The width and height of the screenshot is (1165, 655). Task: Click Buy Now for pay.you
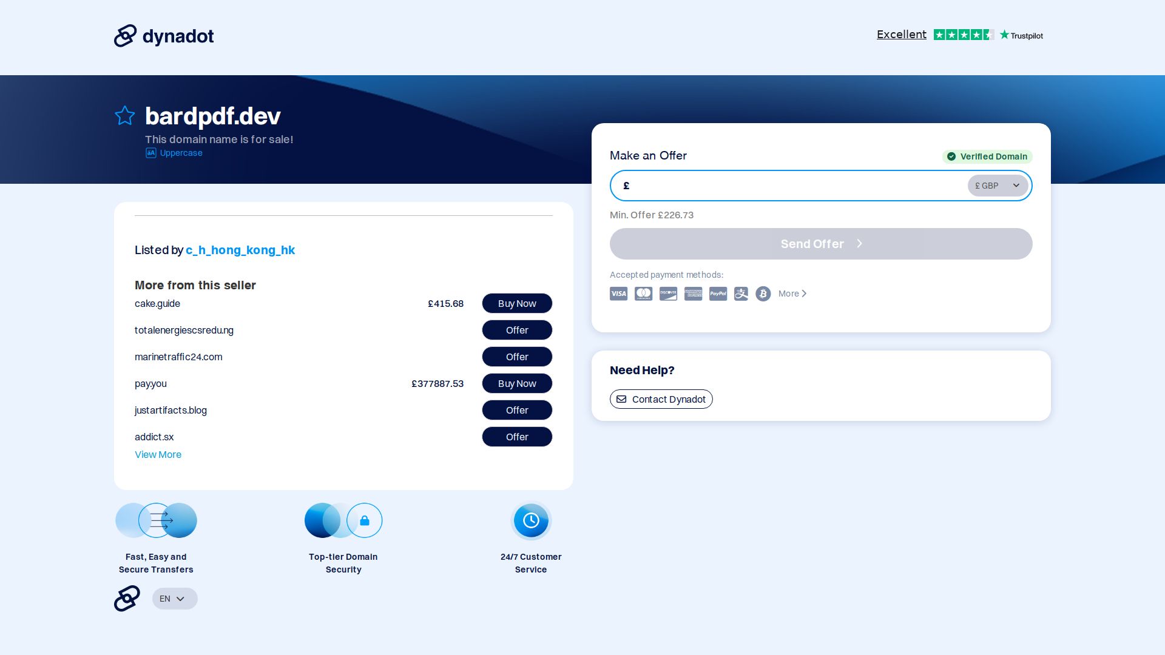click(x=517, y=383)
